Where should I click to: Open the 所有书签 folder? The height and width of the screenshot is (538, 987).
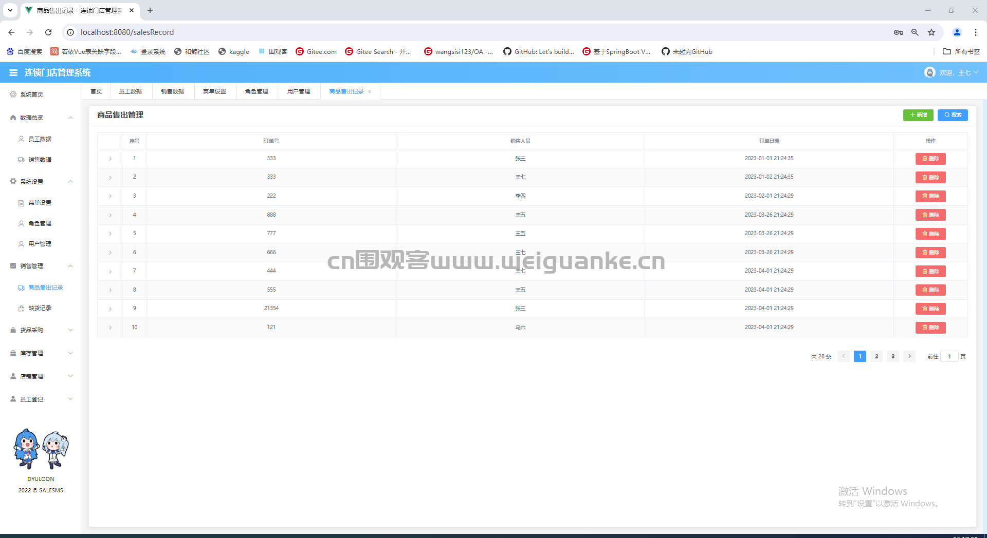tap(961, 51)
